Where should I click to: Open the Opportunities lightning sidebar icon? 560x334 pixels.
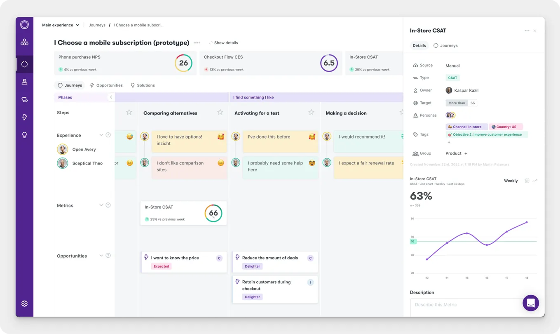[24, 117]
